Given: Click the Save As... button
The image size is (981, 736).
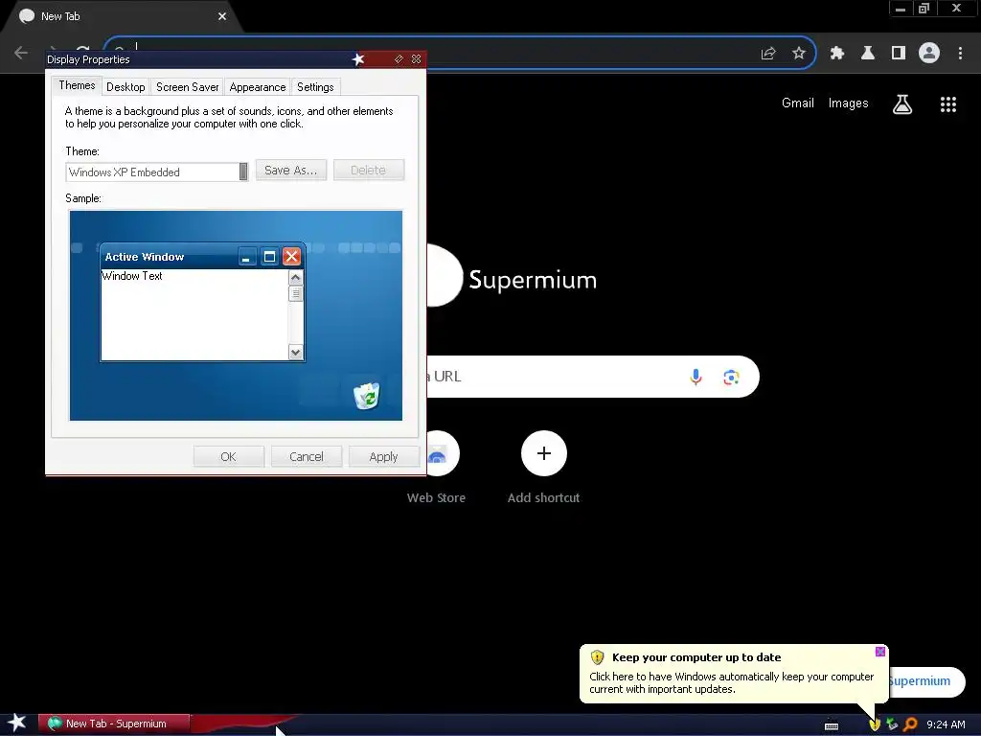Looking at the screenshot, I should pos(291,171).
